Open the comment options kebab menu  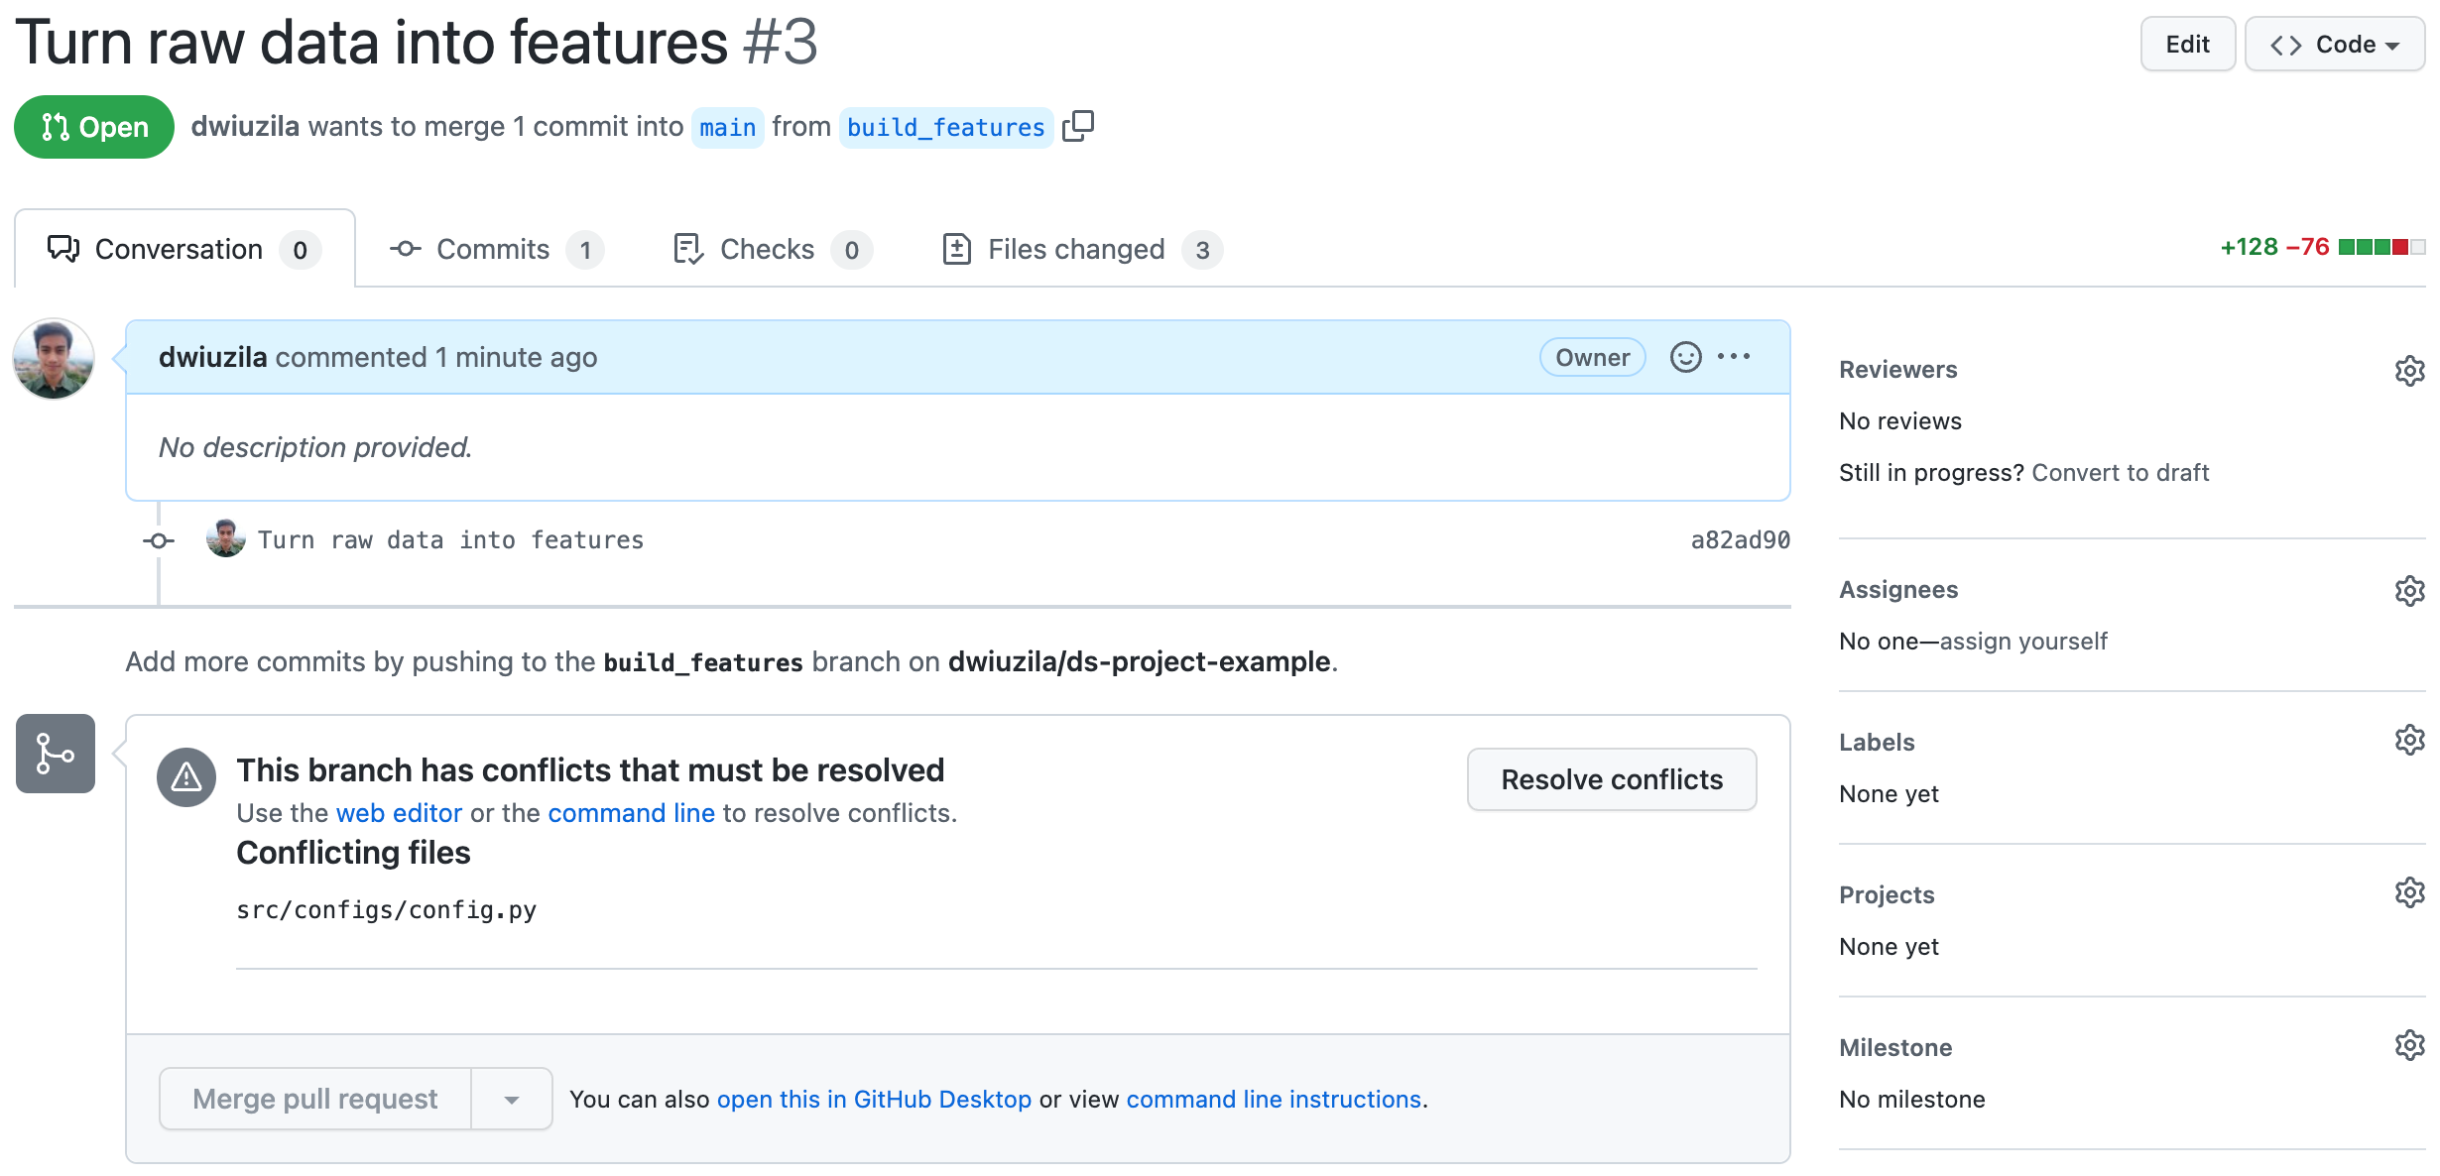(x=1733, y=357)
